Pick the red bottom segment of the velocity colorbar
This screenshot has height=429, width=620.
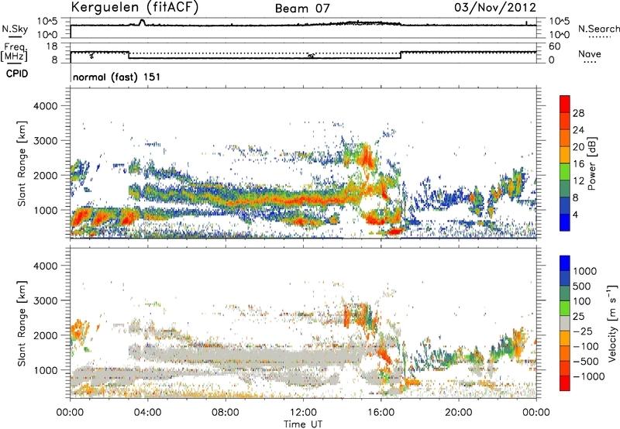(565, 383)
